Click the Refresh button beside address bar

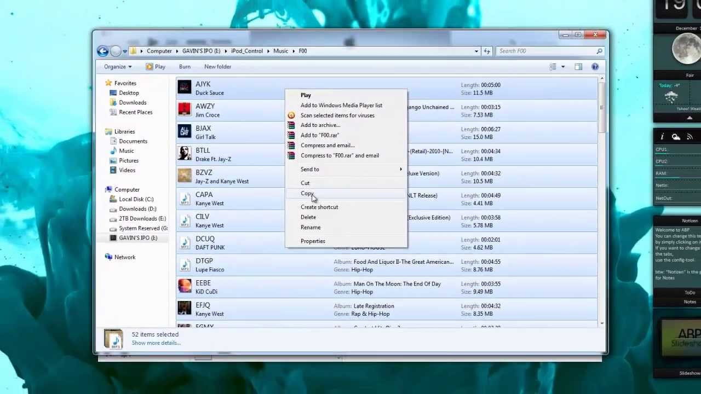(487, 51)
